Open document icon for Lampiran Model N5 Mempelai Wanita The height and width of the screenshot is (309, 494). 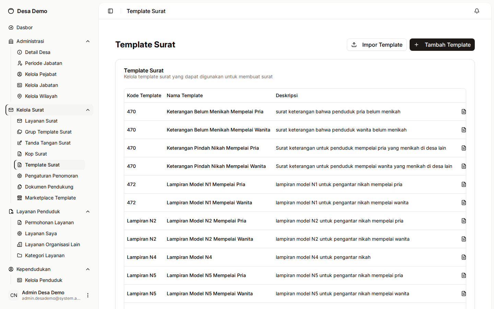point(464,294)
